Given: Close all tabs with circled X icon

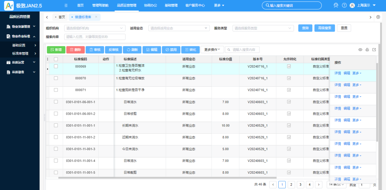Looking at the screenshot, I should (x=378, y=17).
